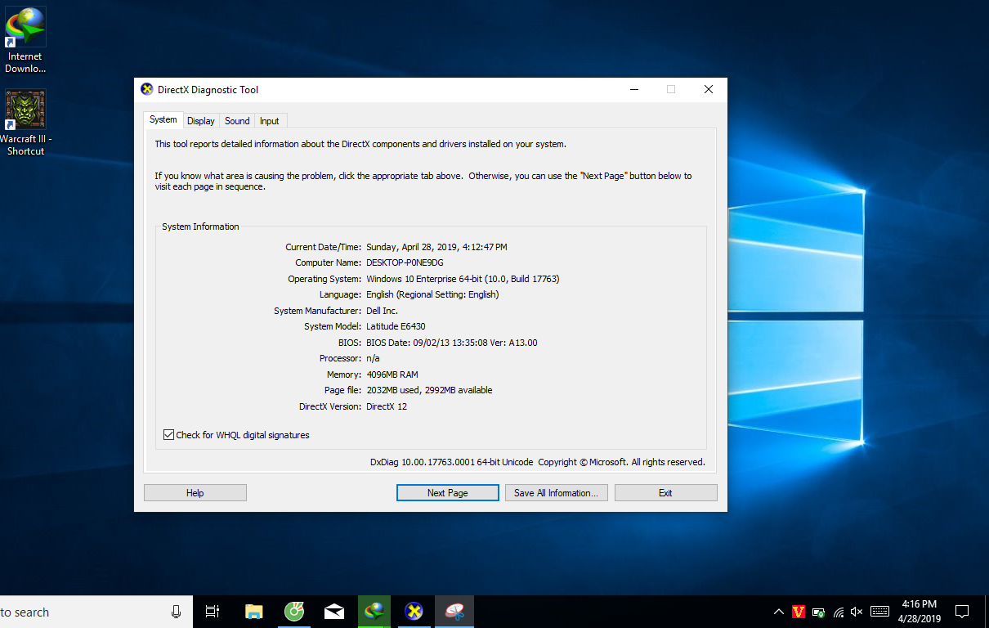
Task: Switch to the Sound tab
Action: pyautogui.click(x=237, y=121)
